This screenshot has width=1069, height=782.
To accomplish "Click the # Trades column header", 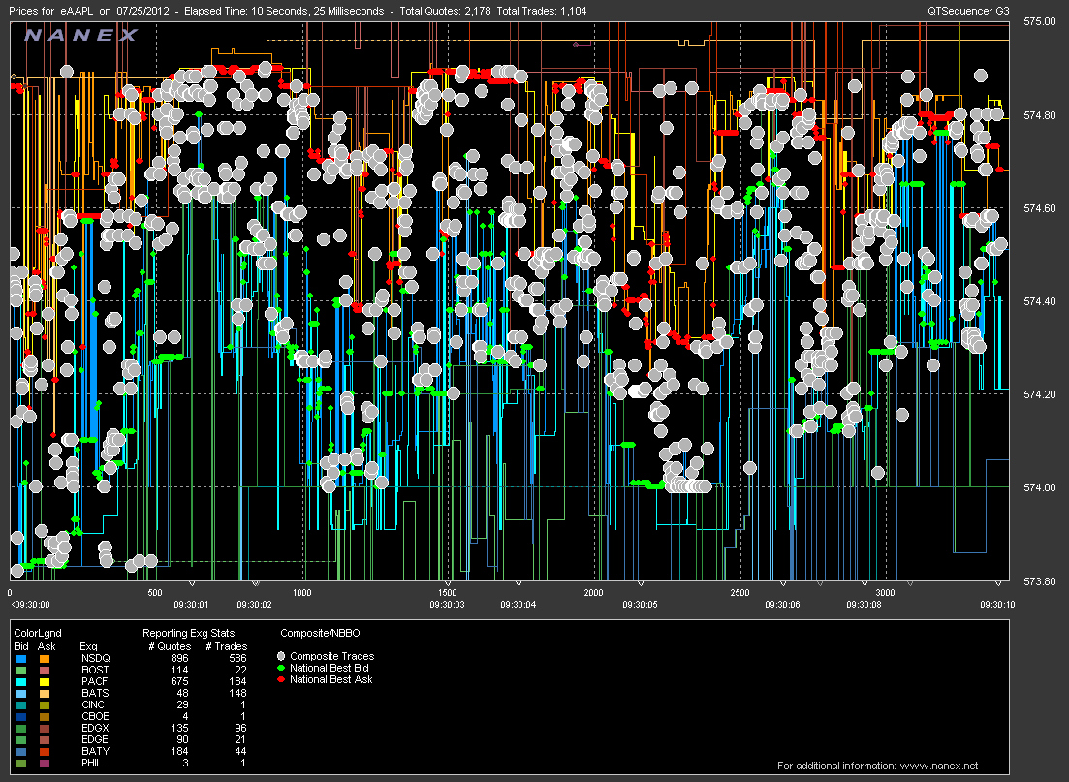I will tap(227, 646).
